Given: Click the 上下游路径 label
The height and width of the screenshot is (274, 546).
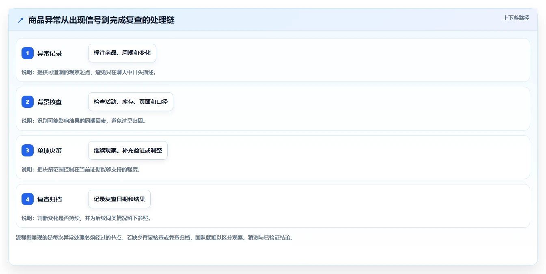Looking at the screenshot, I should click(516, 18).
